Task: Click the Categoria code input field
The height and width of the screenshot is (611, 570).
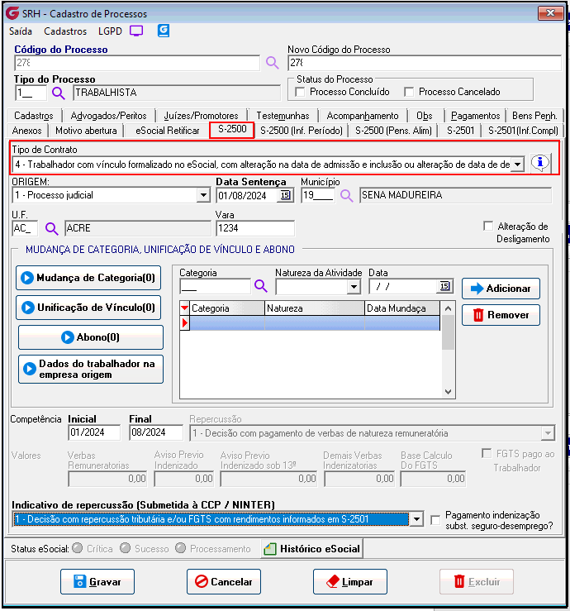Action: point(216,287)
